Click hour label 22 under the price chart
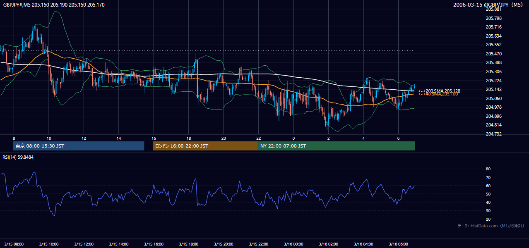The image size is (529, 248). 259,138
